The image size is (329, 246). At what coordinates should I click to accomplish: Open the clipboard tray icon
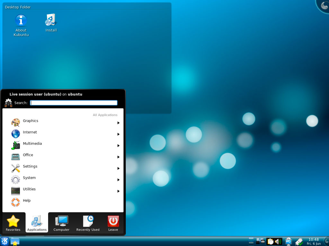271,242
